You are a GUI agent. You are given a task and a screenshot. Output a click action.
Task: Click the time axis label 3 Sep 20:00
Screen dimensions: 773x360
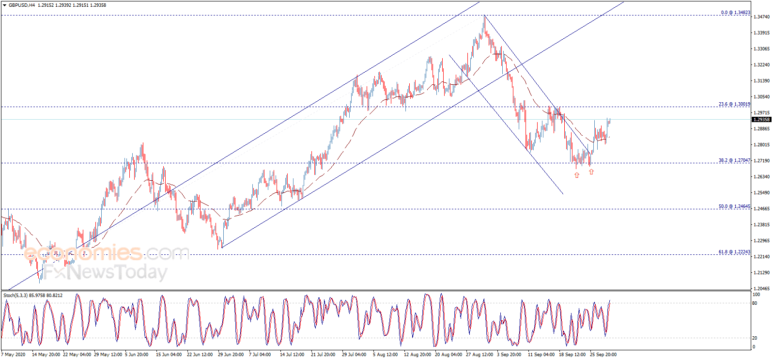pyautogui.click(x=509, y=355)
